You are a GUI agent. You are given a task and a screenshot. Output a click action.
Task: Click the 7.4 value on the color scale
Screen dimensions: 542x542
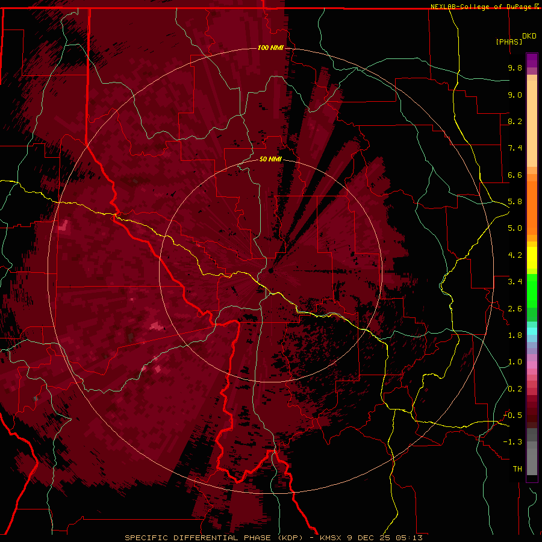(x=515, y=148)
